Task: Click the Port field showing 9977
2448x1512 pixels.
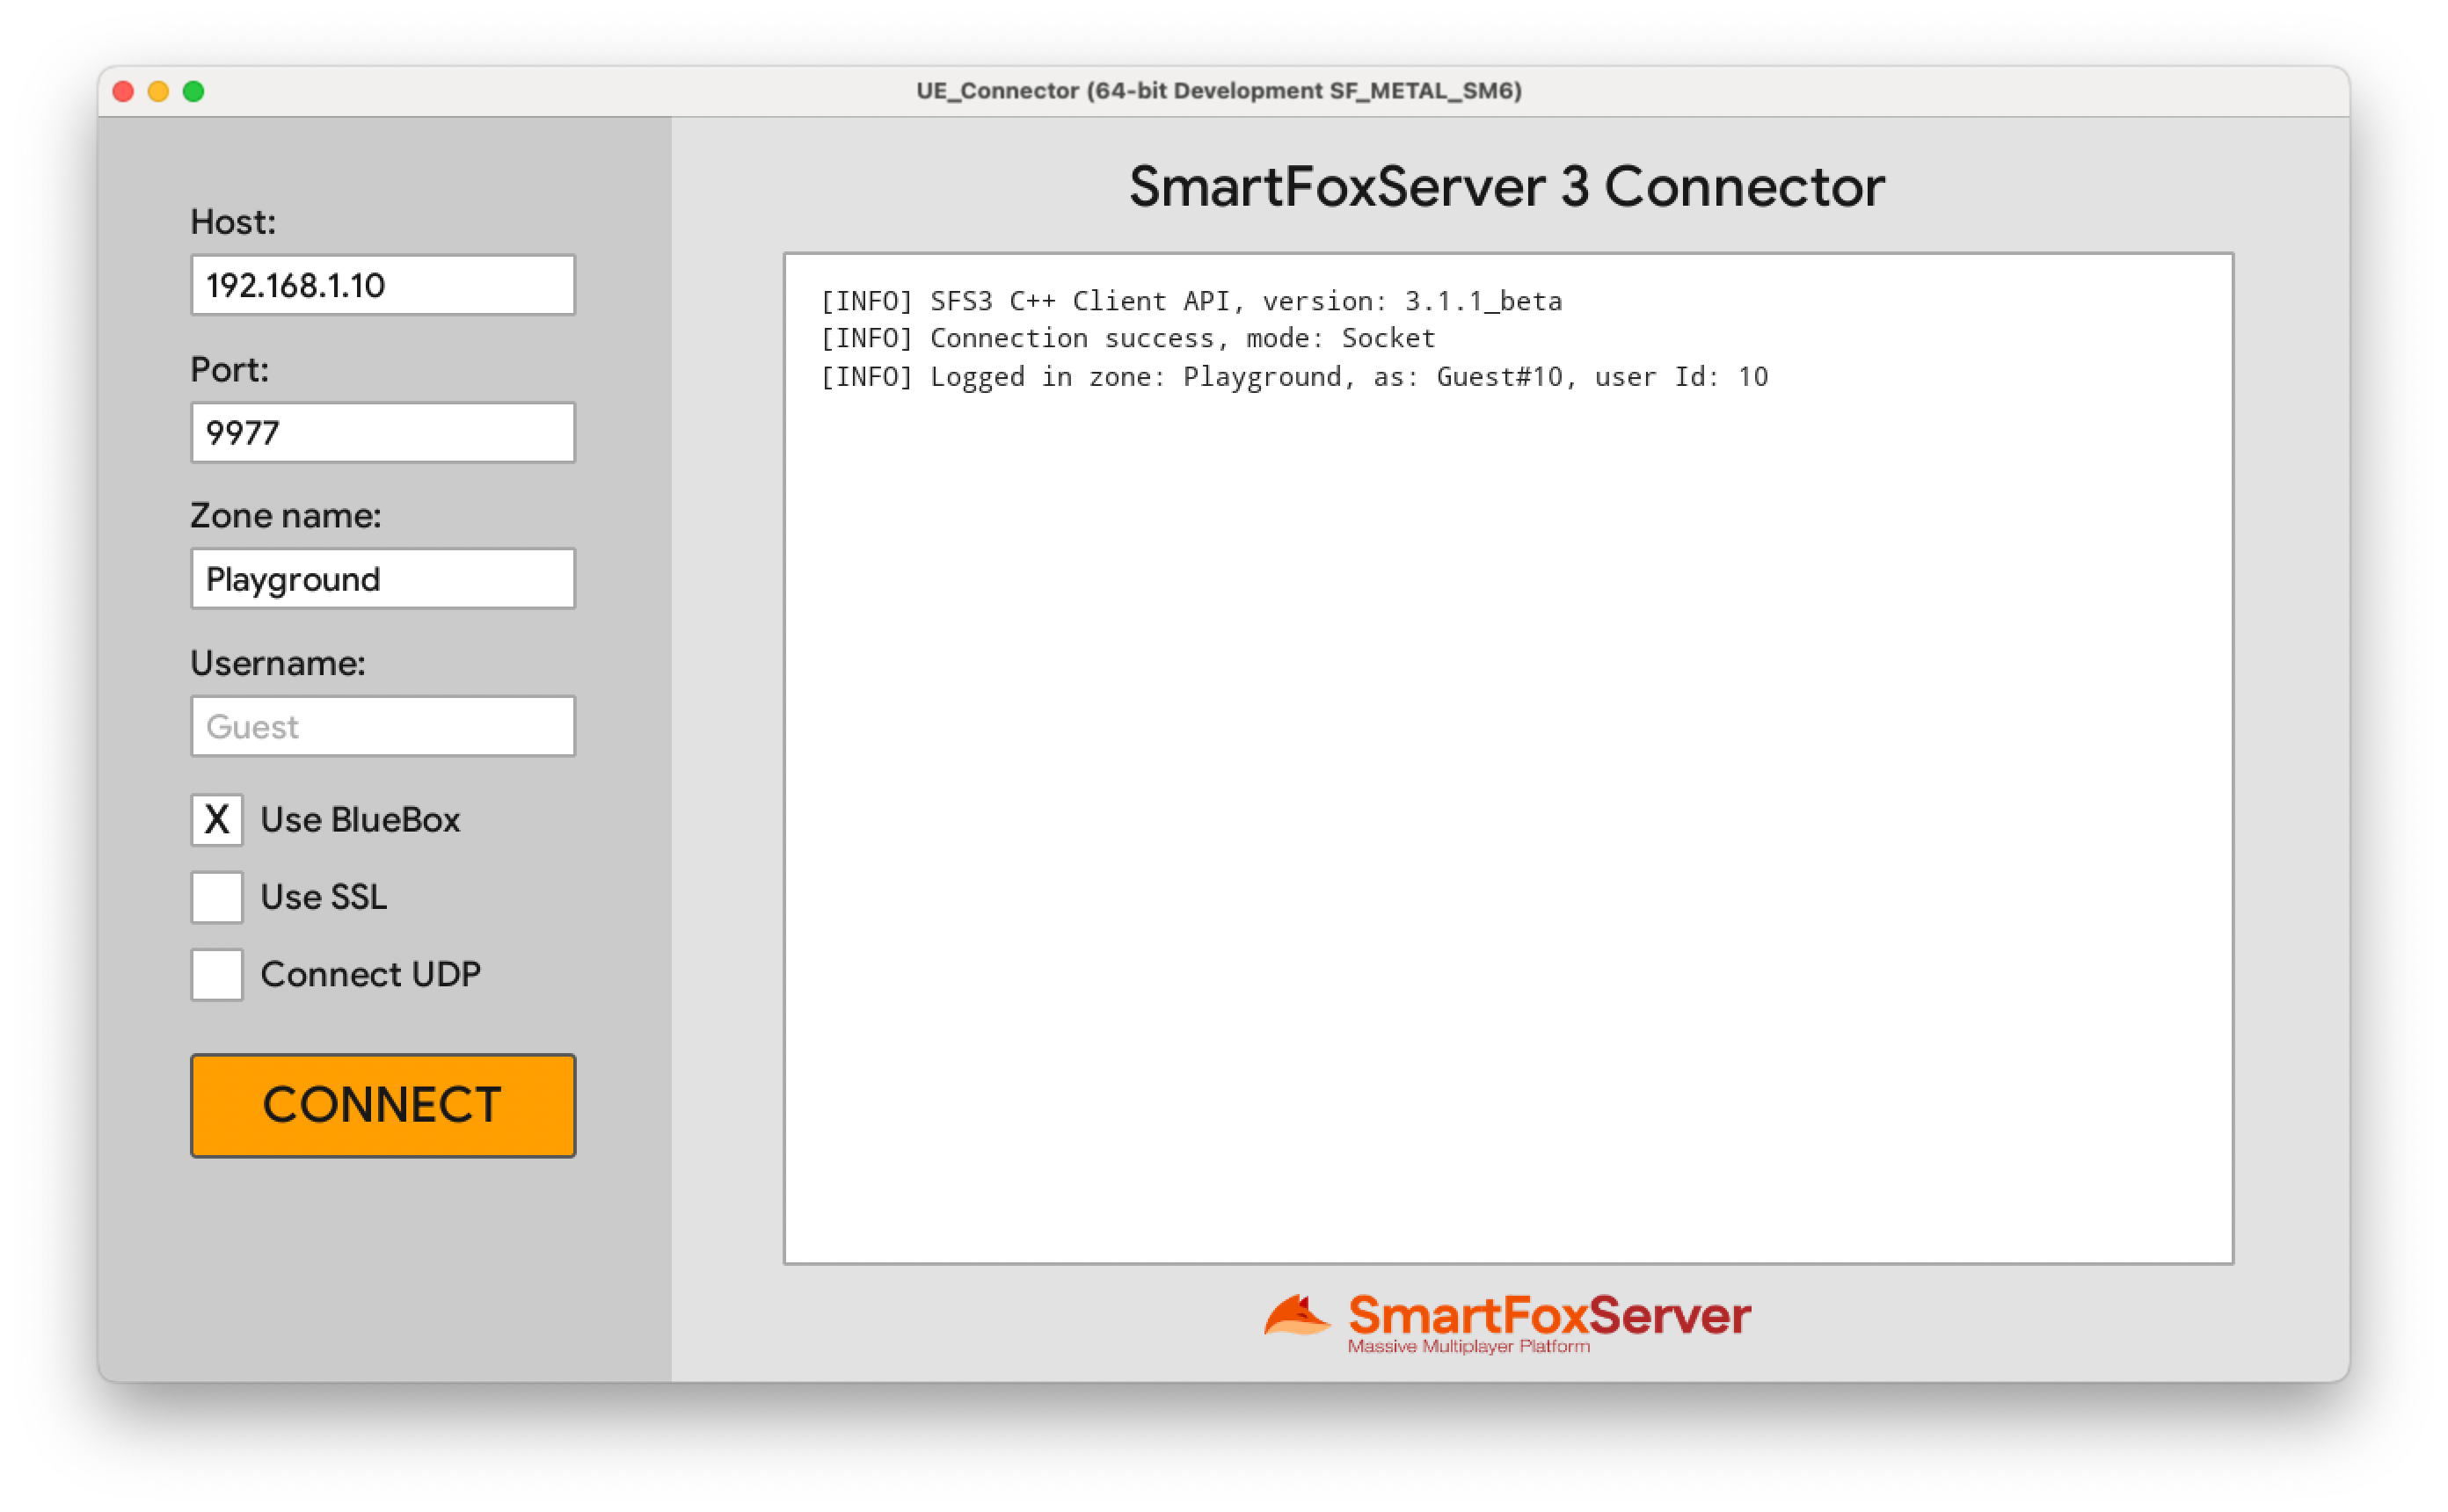Action: [x=383, y=433]
